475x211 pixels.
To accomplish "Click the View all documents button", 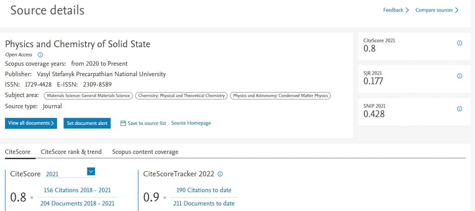I will tap(31, 123).
